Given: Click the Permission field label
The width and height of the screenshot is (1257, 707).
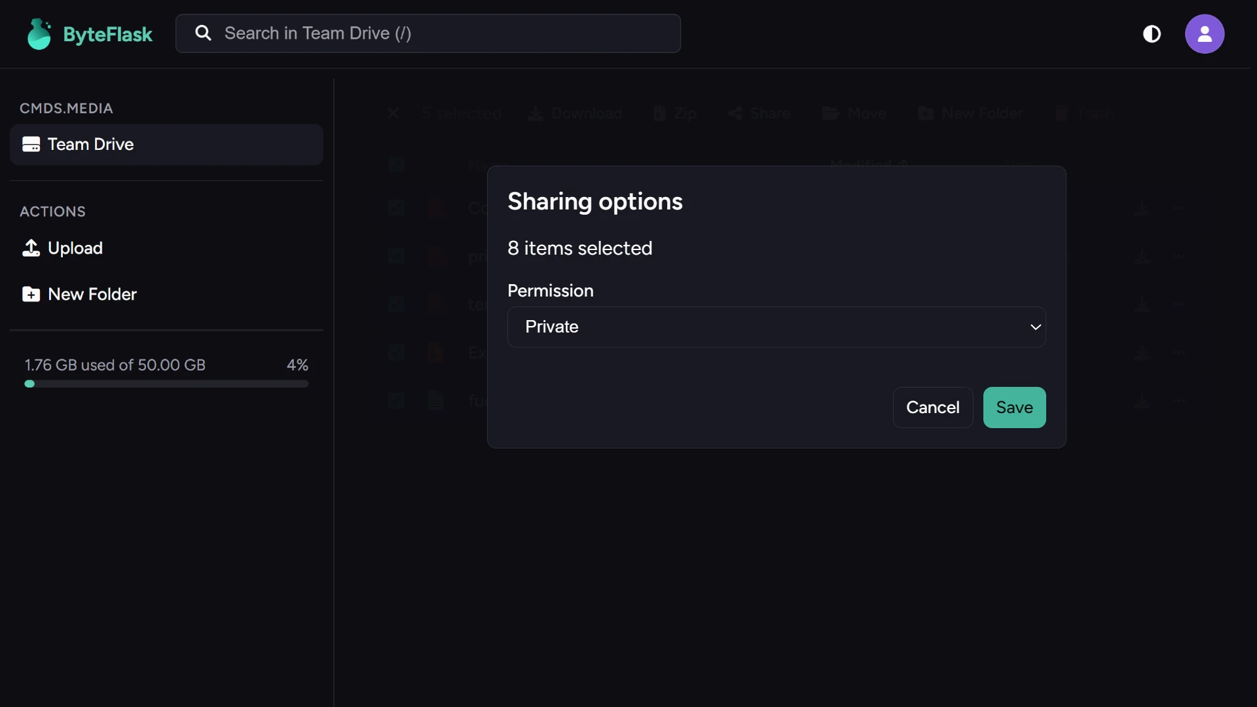Looking at the screenshot, I should click(551, 291).
